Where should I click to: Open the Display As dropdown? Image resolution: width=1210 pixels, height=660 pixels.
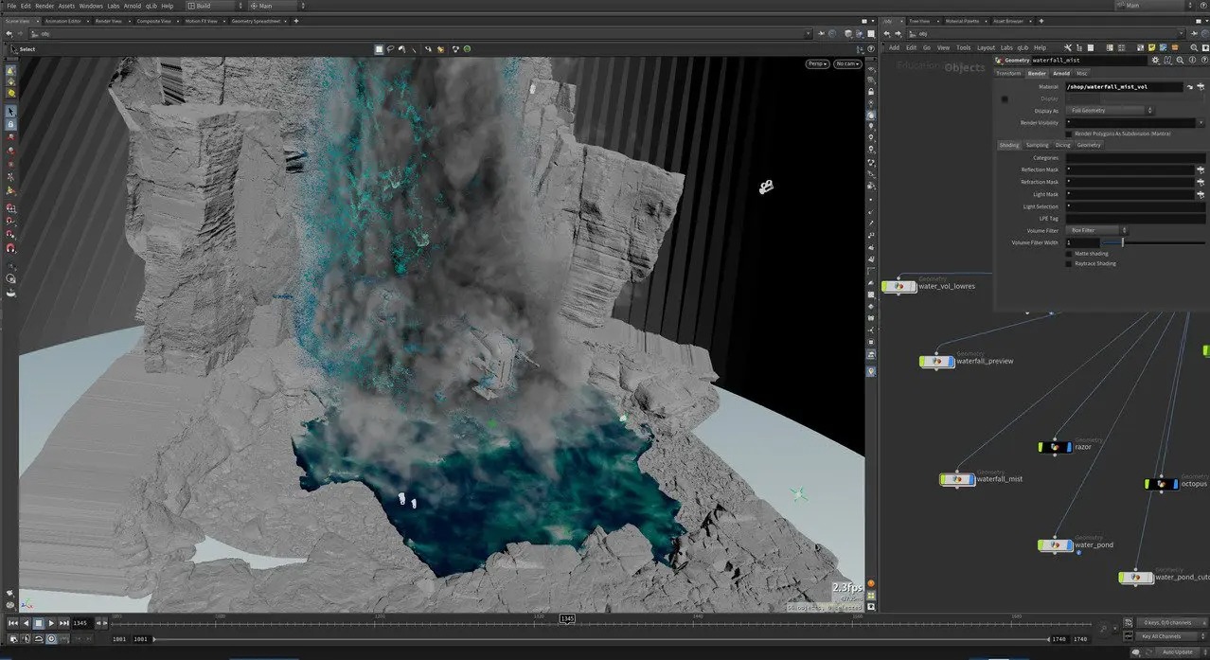(1110, 110)
